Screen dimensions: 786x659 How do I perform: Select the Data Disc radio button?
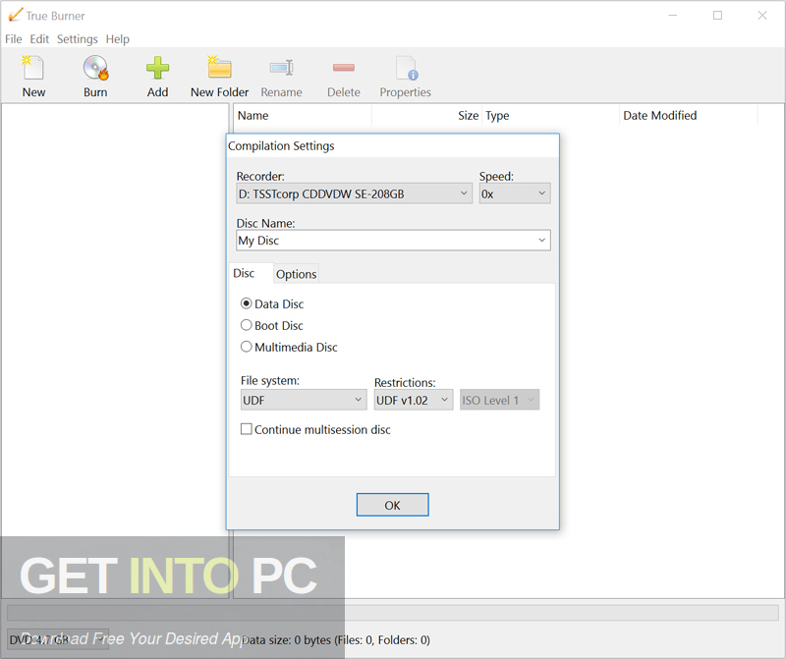[247, 303]
